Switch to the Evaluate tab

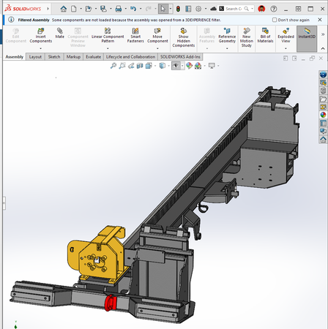tap(93, 57)
